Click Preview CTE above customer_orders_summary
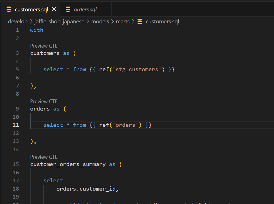The height and width of the screenshot is (204, 274). pos(44,157)
